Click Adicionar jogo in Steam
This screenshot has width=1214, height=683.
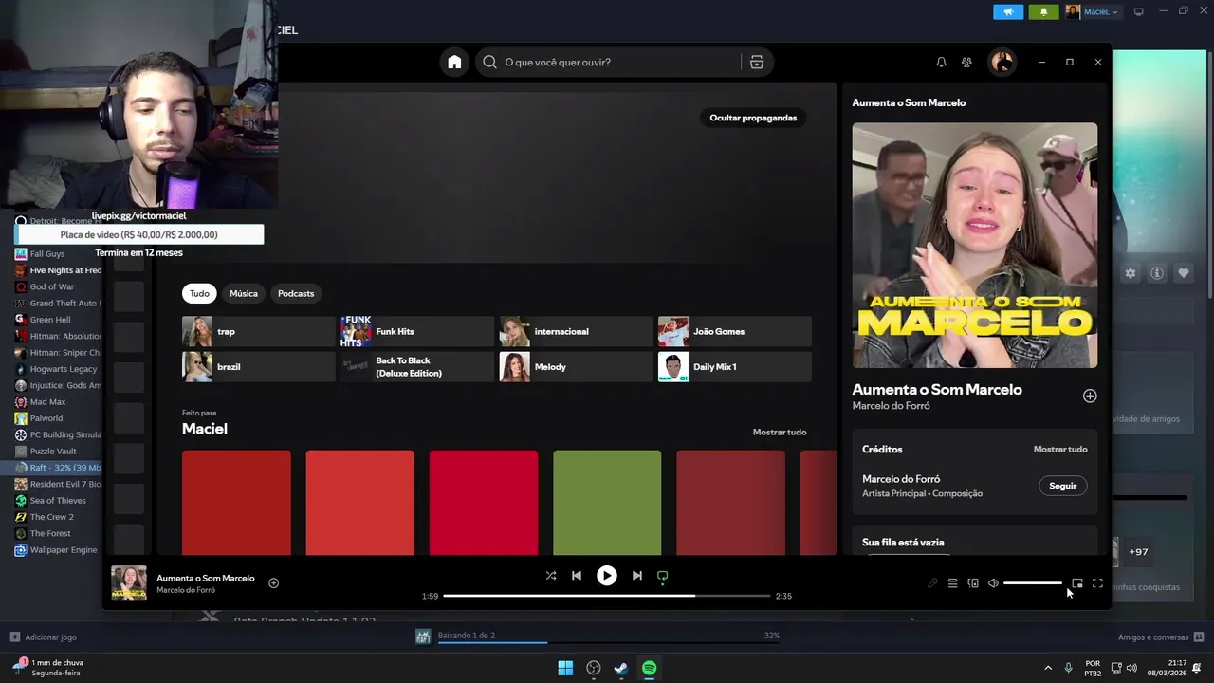[x=43, y=637]
